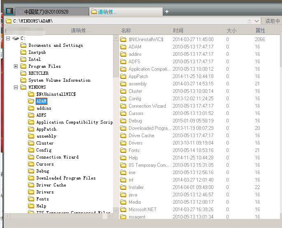Click the RECYCLER folder icon in tree
282x228 pixels.
click(23, 73)
